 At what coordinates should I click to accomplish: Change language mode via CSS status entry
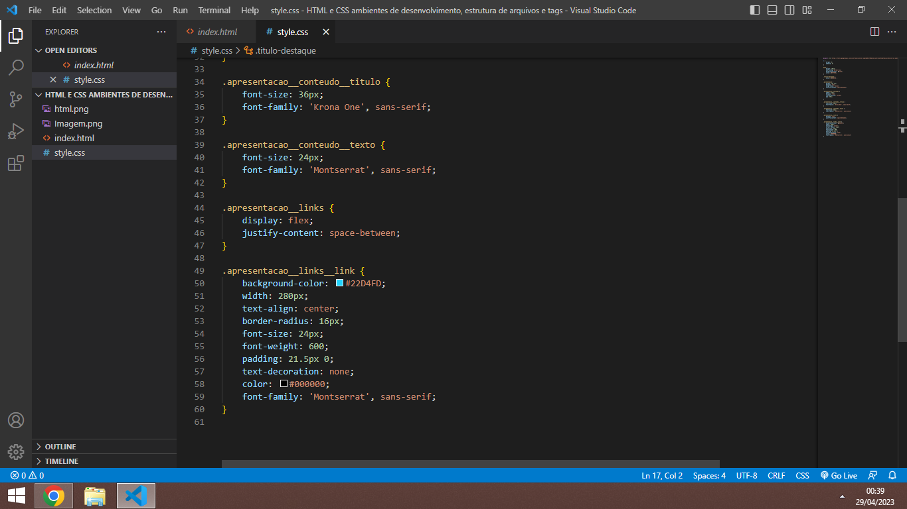[802, 475]
